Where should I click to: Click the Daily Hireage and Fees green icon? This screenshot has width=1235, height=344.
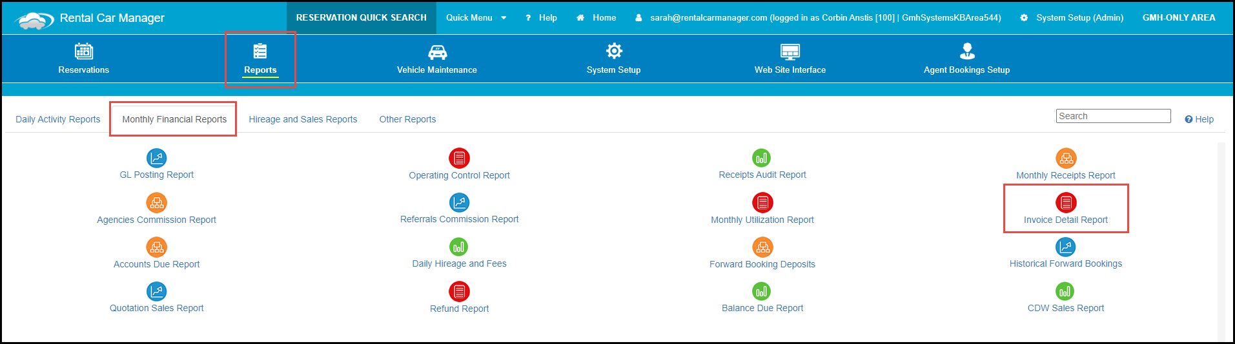[x=458, y=247]
